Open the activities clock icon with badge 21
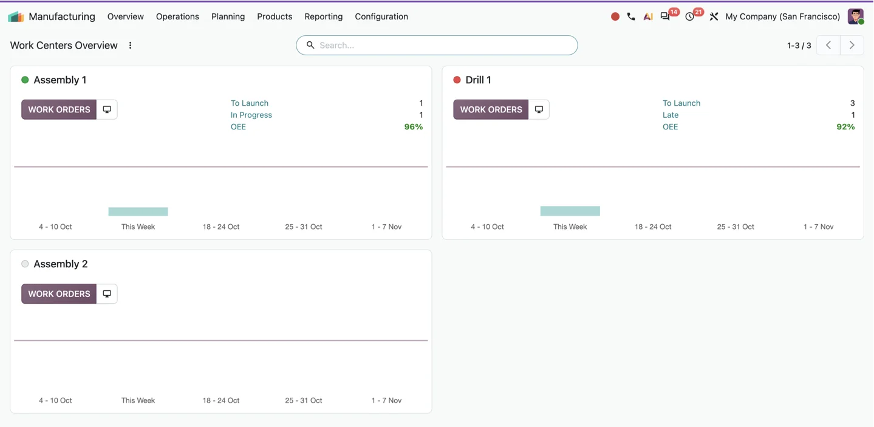The height and width of the screenshot is (427, 874). click(690, 17)
